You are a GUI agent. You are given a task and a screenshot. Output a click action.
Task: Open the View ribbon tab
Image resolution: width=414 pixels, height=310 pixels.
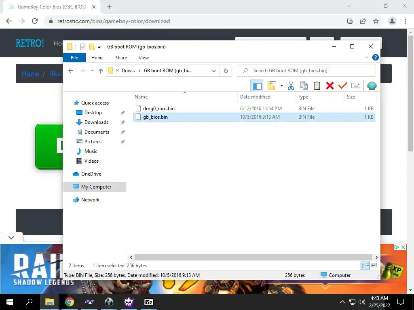[x=144, y=58]
